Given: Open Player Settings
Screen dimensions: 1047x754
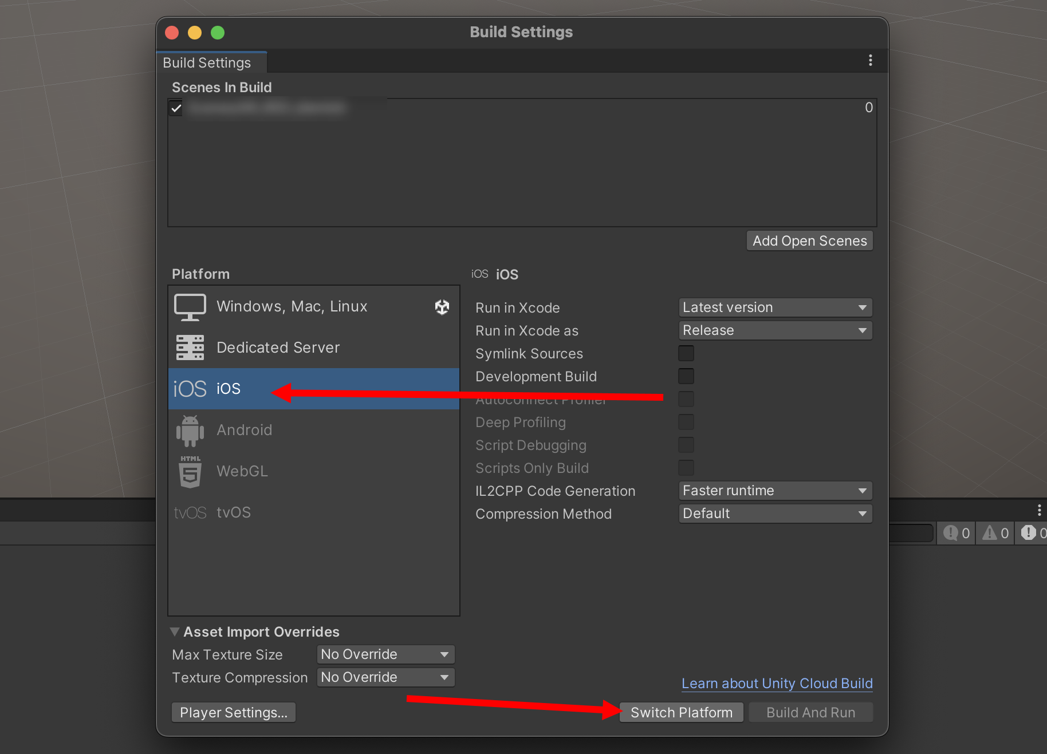Looking at the screenshot, I should [234, 713].
